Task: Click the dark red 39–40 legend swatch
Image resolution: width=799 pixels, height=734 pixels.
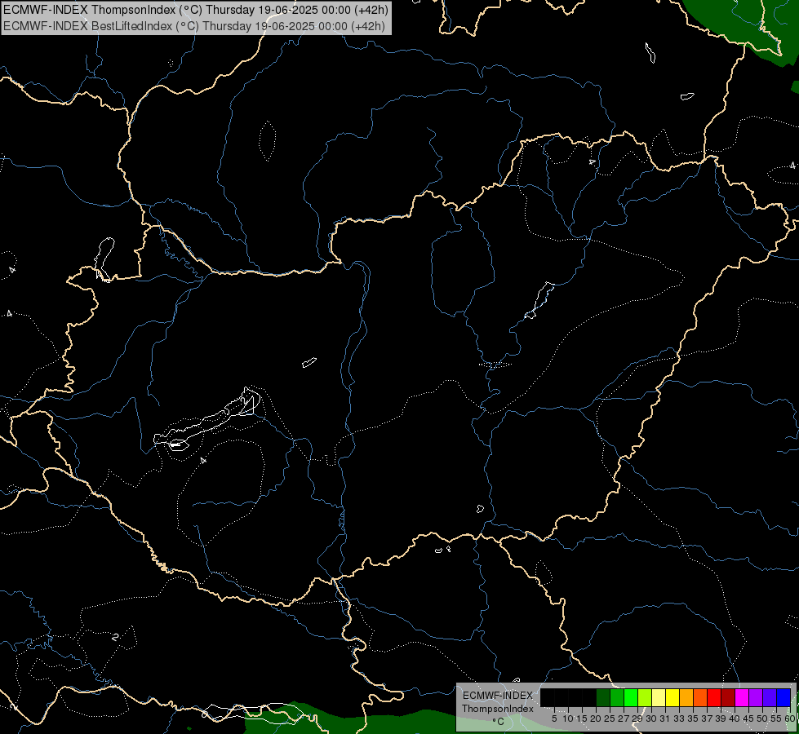Action: click(x=728, y=698)
